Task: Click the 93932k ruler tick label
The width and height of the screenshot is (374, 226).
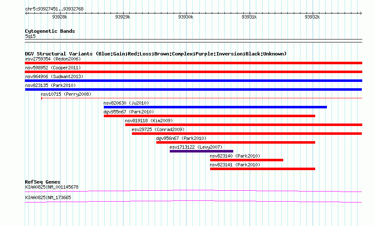Action: (x=312, y=17)
